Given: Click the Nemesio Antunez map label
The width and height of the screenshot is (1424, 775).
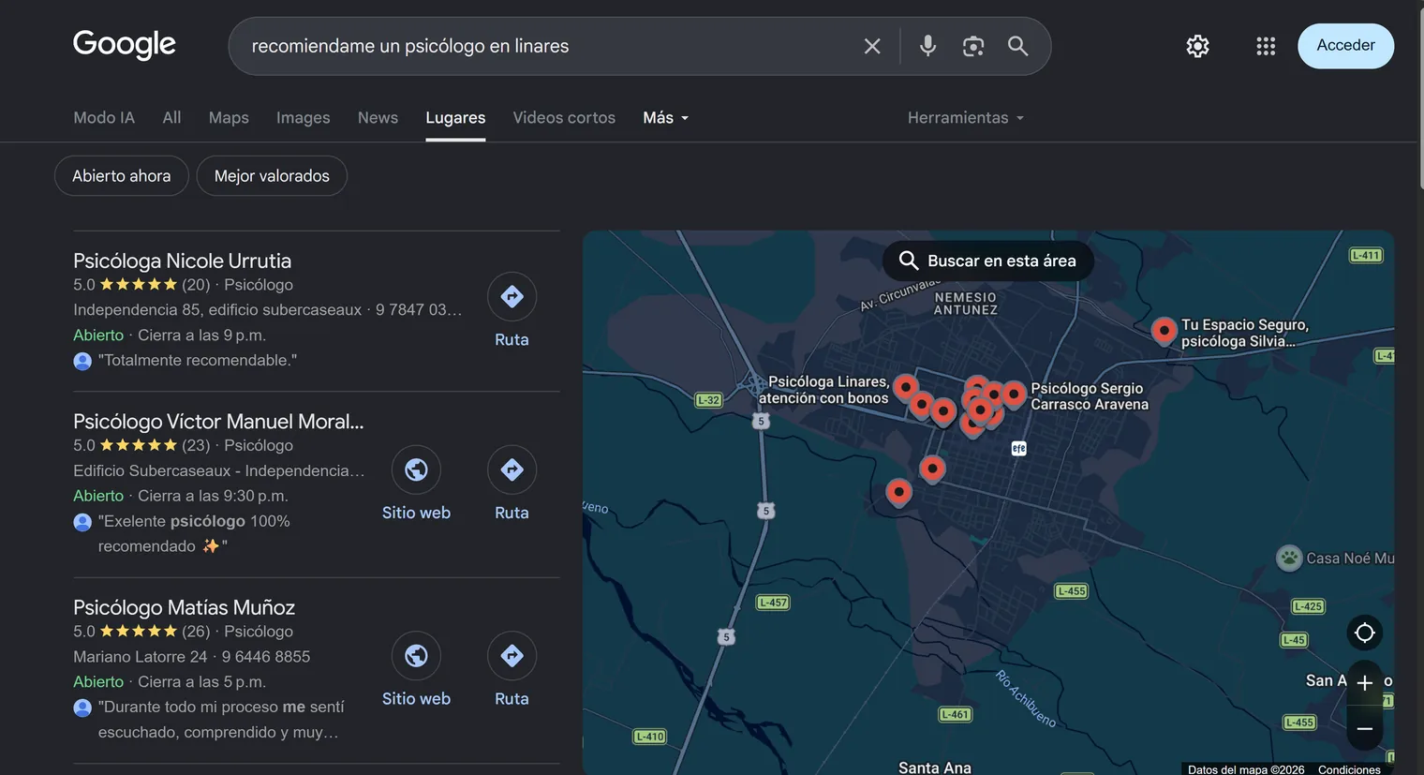Looking at the screenshot, I should (x=966, y=304).
